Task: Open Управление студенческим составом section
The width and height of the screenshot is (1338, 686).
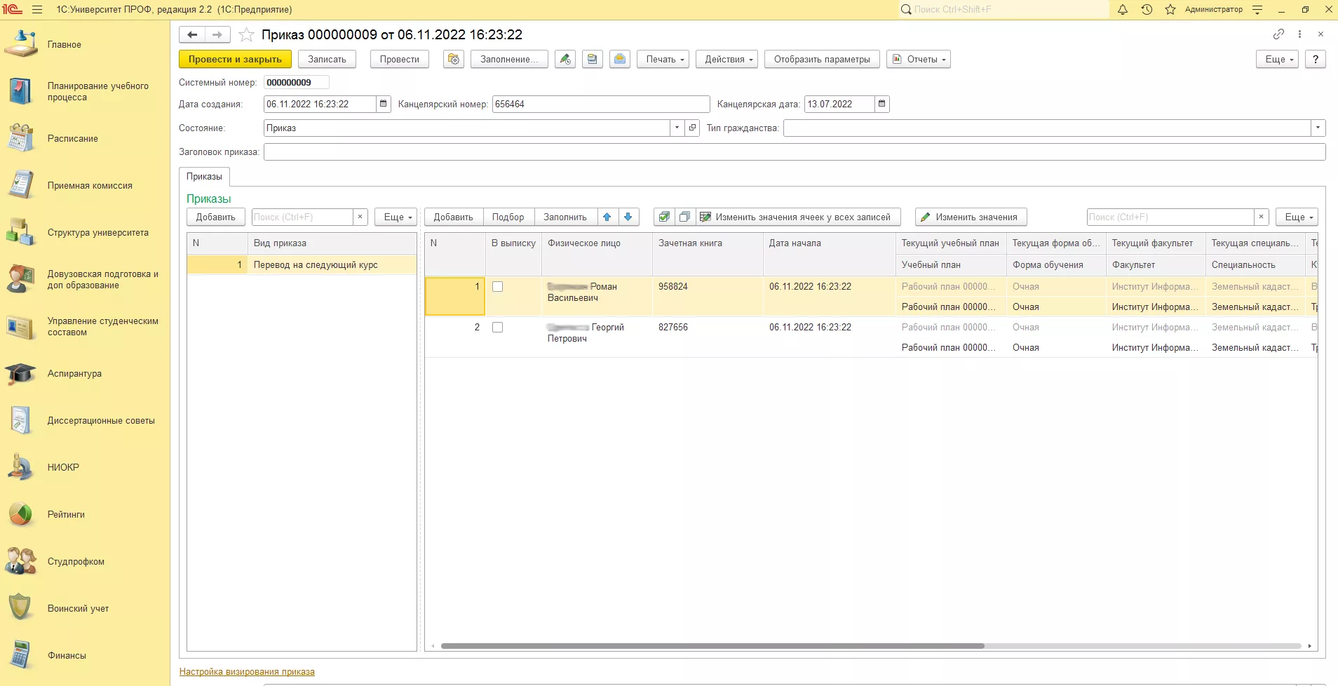Action: pyautogui.click(x=102, y=326)
